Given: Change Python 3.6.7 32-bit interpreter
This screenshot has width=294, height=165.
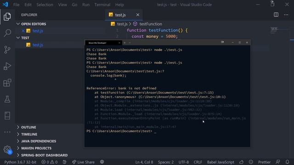Looking at the screenshot, I should [x=20, y=162].
